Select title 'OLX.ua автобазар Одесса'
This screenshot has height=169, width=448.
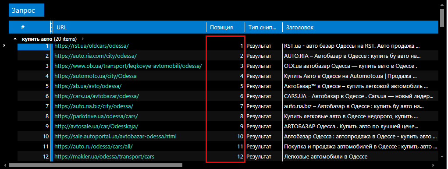pyautogui.click(x=351, y=66)
